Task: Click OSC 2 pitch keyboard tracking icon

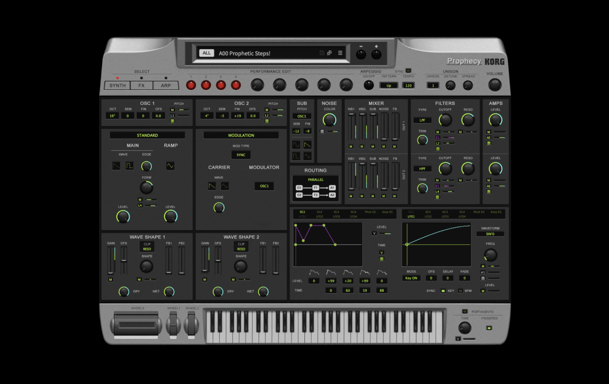Action: (267, 121)
